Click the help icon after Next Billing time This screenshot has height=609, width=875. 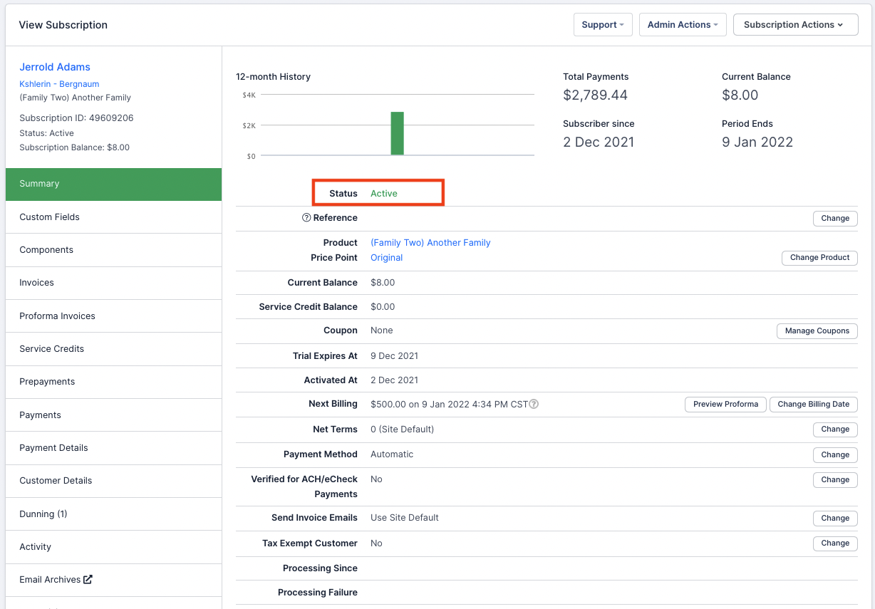[x=534, y=405]
